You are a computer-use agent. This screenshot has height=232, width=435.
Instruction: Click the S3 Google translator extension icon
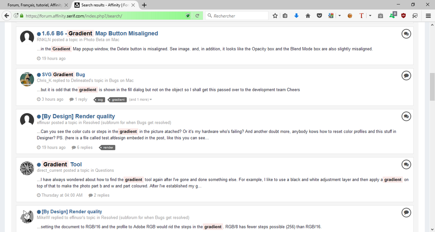click(x=331, y=16)
